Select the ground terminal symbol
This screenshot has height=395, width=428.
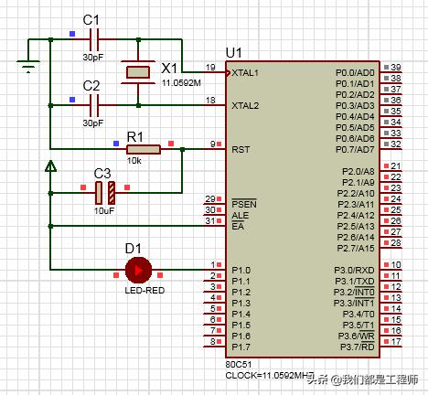pos(28,67)
